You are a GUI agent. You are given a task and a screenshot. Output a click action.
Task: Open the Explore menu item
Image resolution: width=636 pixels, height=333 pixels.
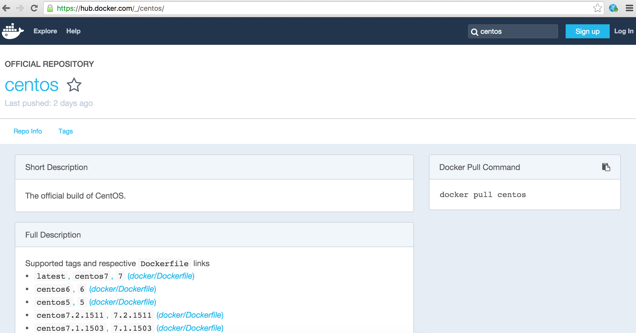click(x=45, y=31)
